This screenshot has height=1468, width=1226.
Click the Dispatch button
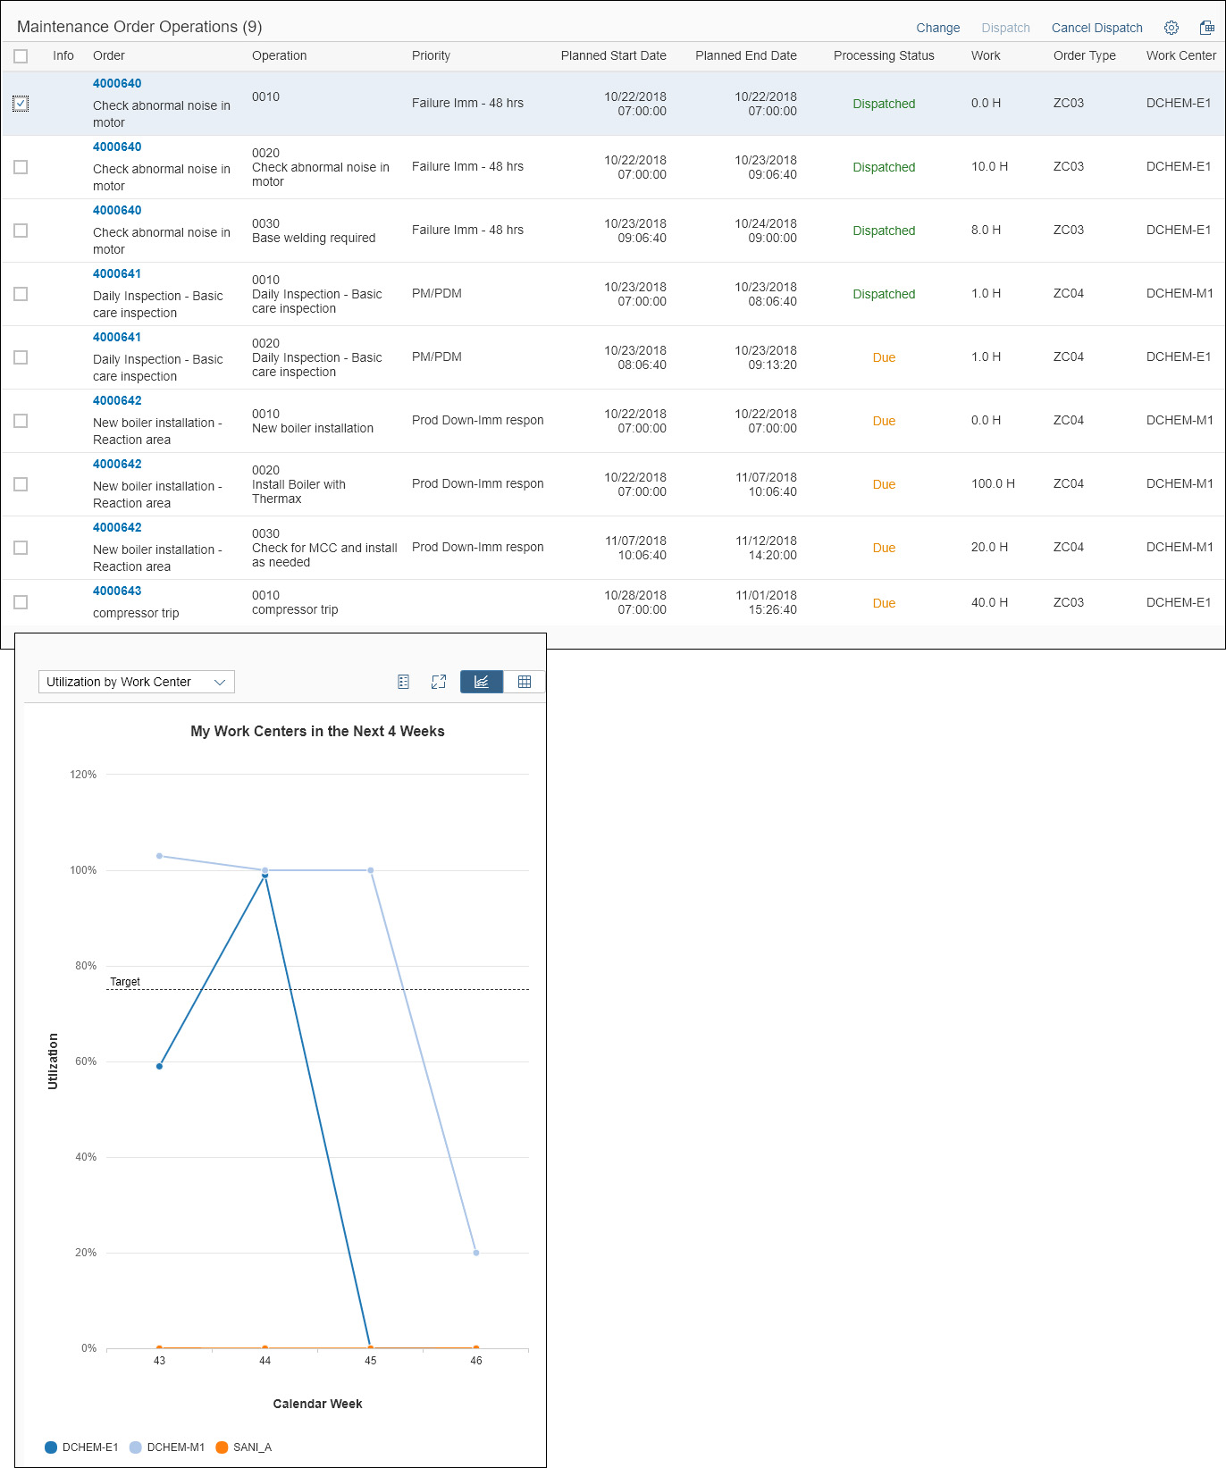tap(1005, 28)
